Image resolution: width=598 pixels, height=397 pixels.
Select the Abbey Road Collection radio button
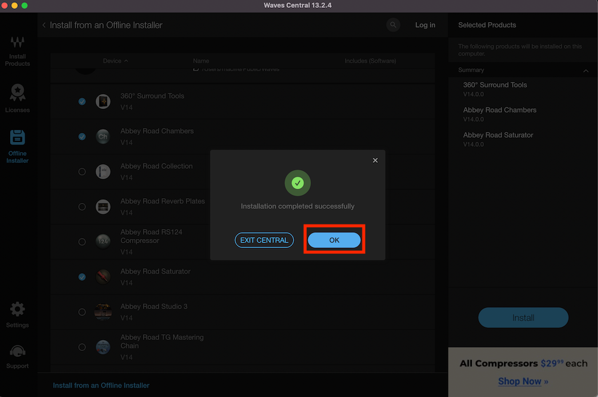82,171
